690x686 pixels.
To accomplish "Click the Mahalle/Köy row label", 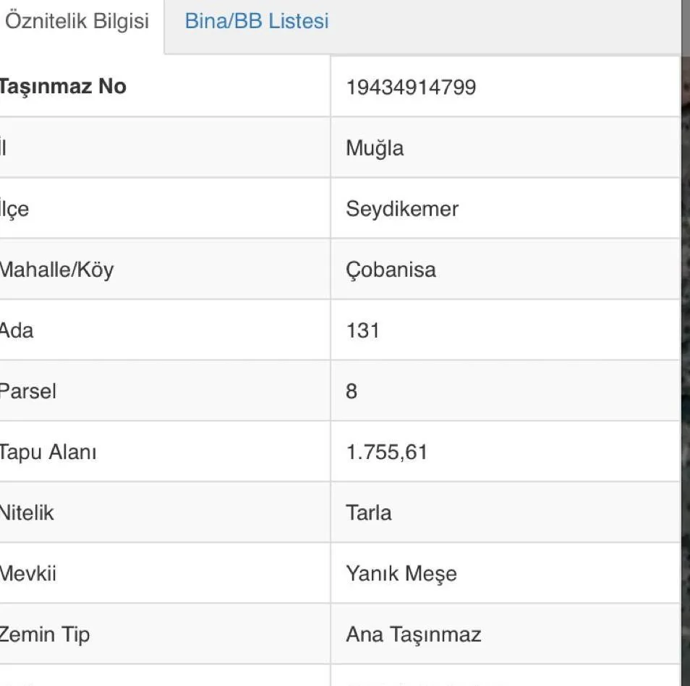I will click(x=56, y=270).
